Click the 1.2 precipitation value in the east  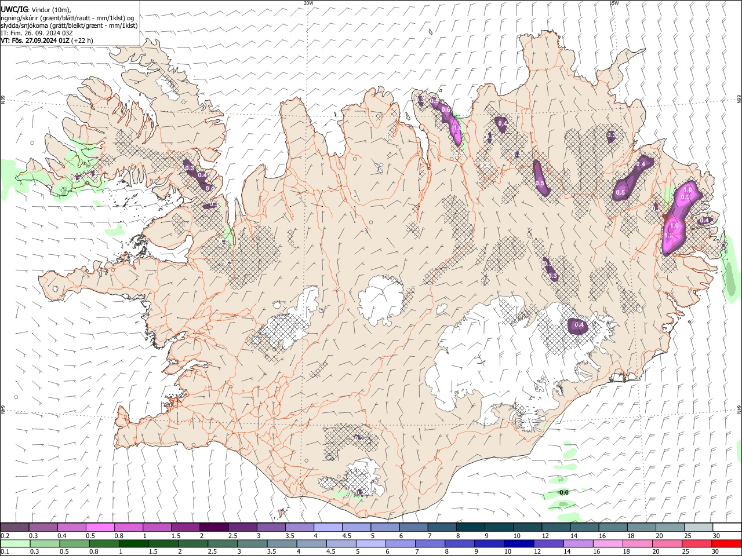(x=668, y=236)
